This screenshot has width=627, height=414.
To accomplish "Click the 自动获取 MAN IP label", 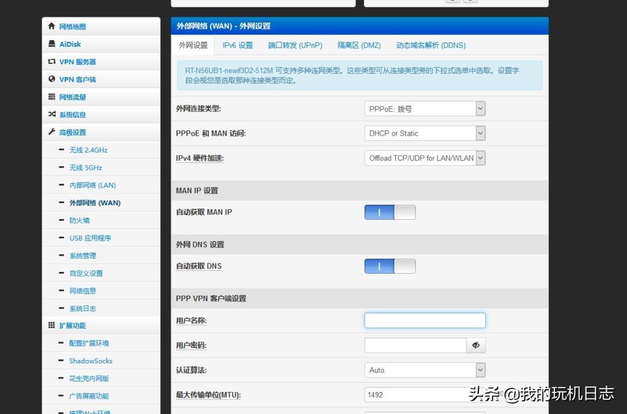I will [x=204, y=212].
